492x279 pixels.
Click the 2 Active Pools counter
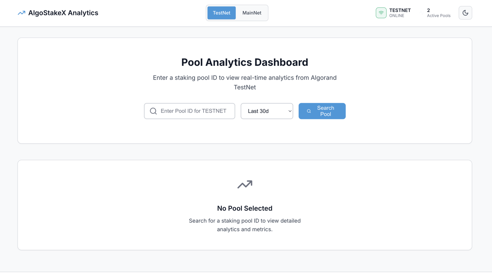pyautogui.click(x=438, y=13)
